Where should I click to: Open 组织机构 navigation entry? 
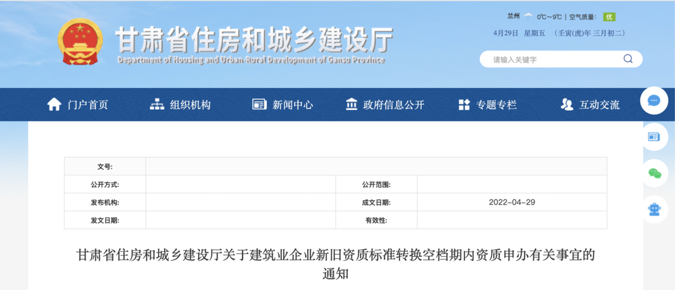pyautogui.click(x=191, y=105)
